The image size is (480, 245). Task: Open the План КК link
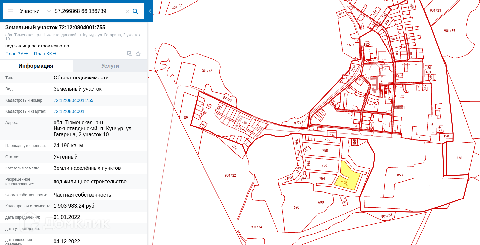(x=45, y=54)
